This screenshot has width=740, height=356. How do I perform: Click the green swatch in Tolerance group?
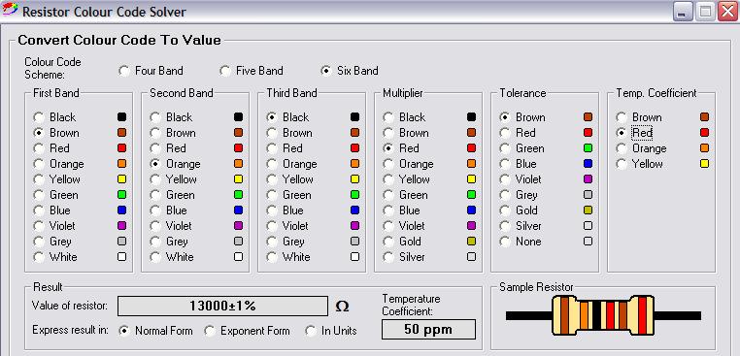tap(588, 148)
